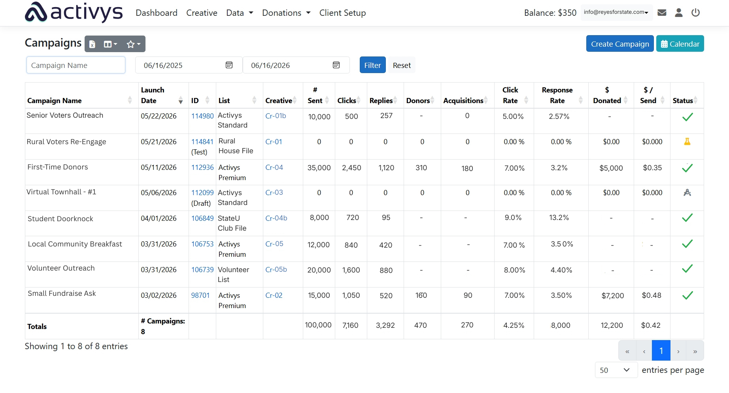Go to the last page of results
729x393 pixels.
click(695, 351)
